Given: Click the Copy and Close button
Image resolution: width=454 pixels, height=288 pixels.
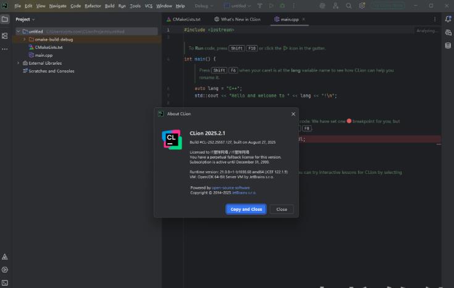Looking at the screenshot, I should pyautogui.click(x=246, y=209).
